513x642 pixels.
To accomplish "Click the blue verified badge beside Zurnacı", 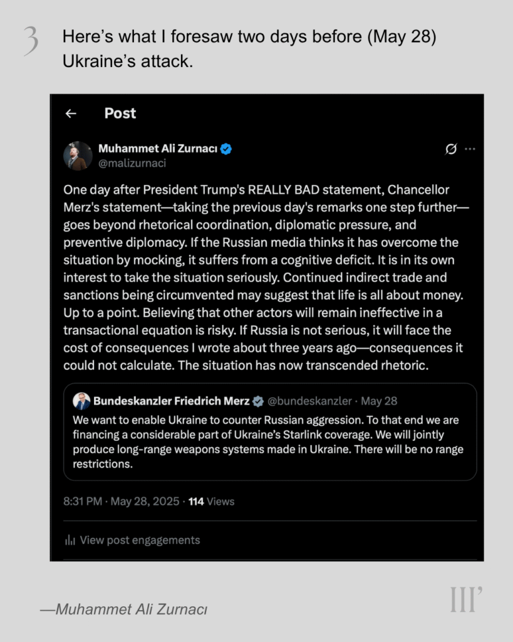I will [226, 149].
